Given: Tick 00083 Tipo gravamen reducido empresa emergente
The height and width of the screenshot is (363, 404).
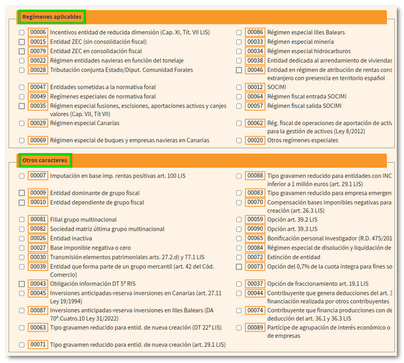Looking at the screenshot, I should pyautogui.click(x=239, y=193).
